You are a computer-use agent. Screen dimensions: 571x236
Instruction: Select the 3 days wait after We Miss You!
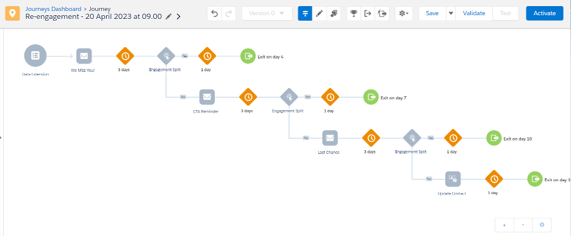point(125,56)
